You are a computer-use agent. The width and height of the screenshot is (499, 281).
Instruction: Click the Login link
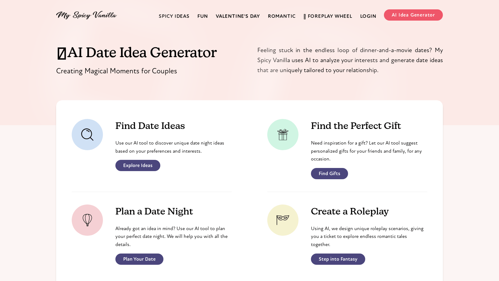point(368,16)
